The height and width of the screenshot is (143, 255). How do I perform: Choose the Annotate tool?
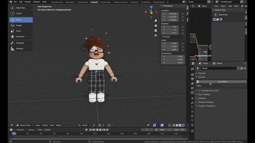pos(21,43)
